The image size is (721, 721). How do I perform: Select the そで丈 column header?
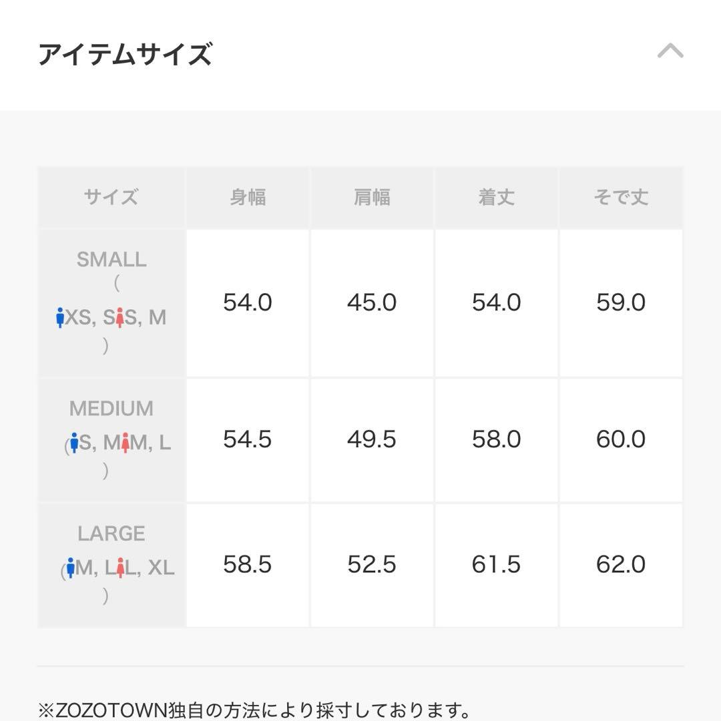[622, 197]
